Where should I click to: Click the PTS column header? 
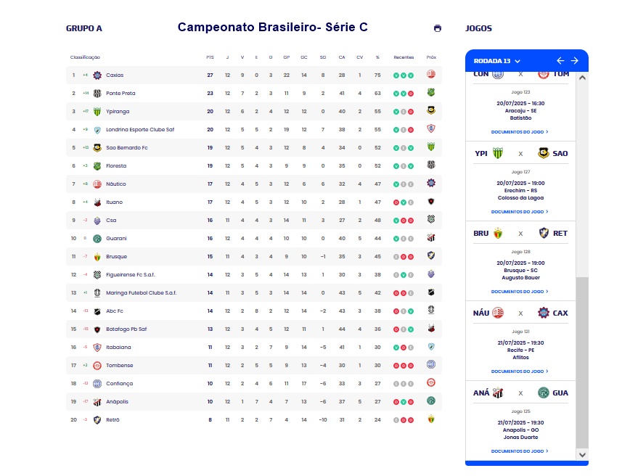[x=210, y=57]
